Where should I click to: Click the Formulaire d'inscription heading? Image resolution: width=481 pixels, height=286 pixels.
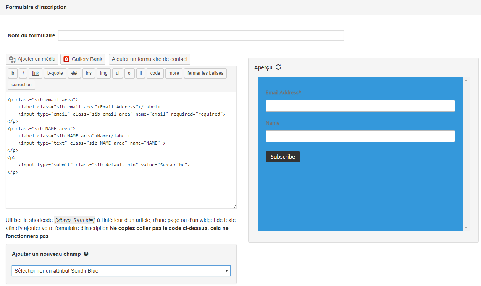tap(36, 7)
